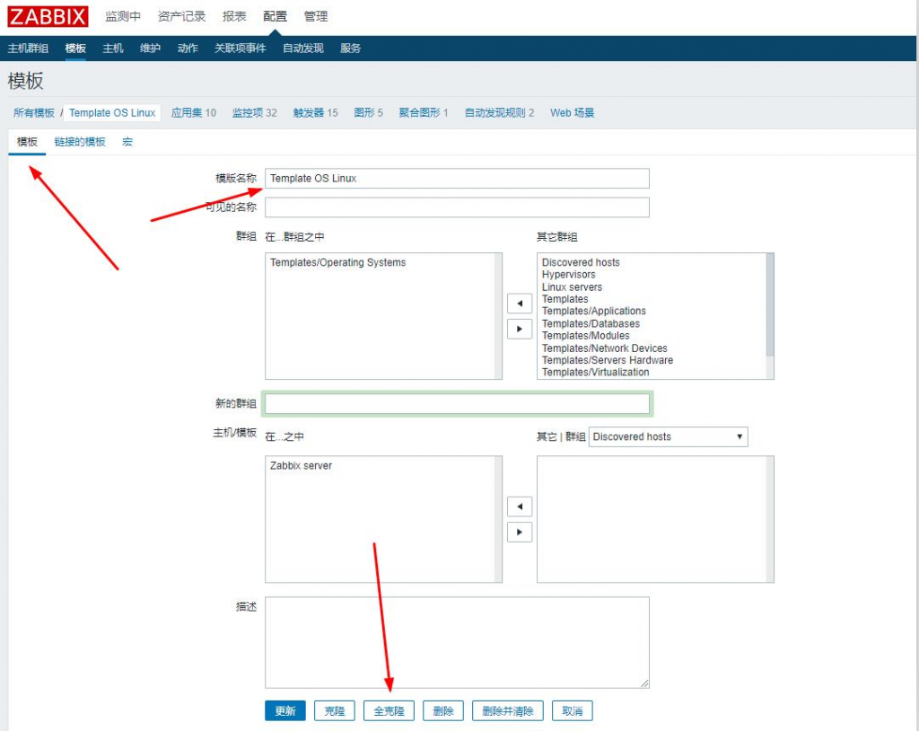Click the 新的群组 input field

pyautogui.click(x=457, y=403)
